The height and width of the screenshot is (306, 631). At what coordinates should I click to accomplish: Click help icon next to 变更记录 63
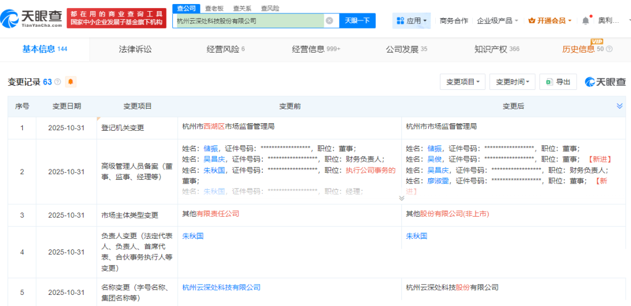pyautogui.click(x=57, y=82)
